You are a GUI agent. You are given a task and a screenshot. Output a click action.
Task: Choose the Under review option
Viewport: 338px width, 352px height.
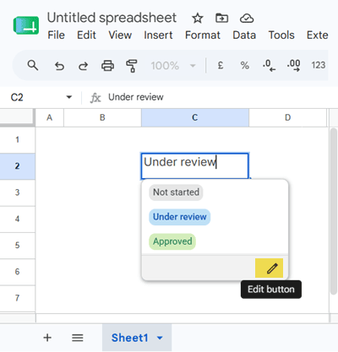click(x=179, y=217)
